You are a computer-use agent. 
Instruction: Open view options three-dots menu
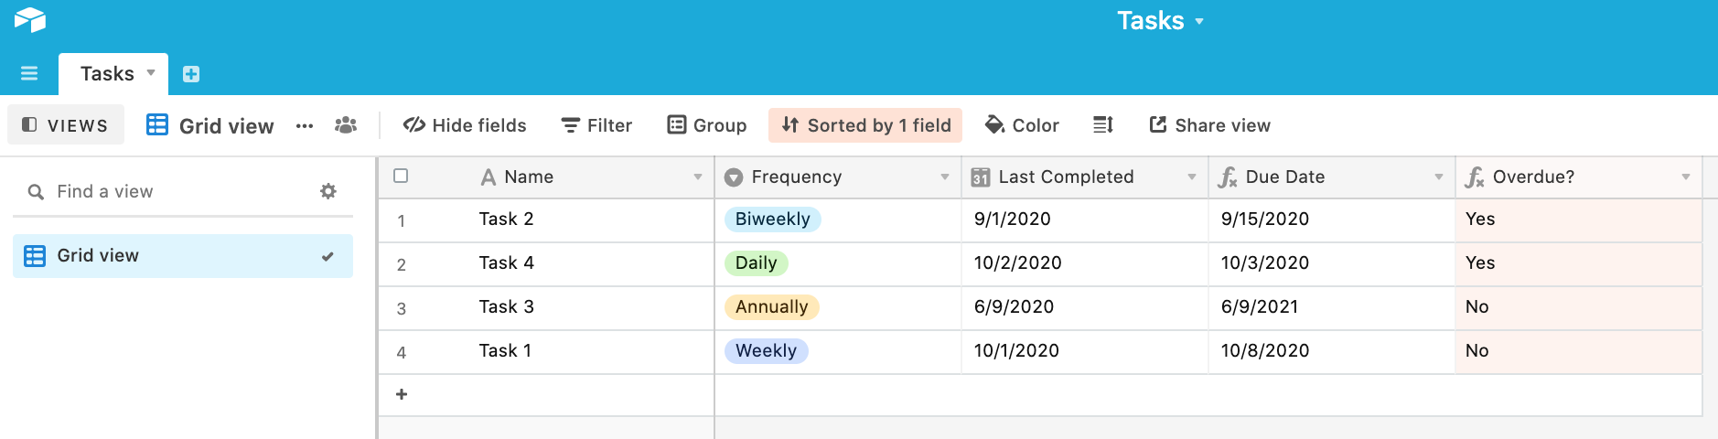click(x=305, y=126)
